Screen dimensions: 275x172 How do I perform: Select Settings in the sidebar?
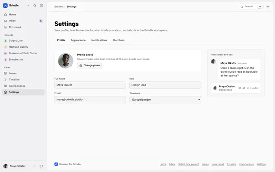point(23,92)
